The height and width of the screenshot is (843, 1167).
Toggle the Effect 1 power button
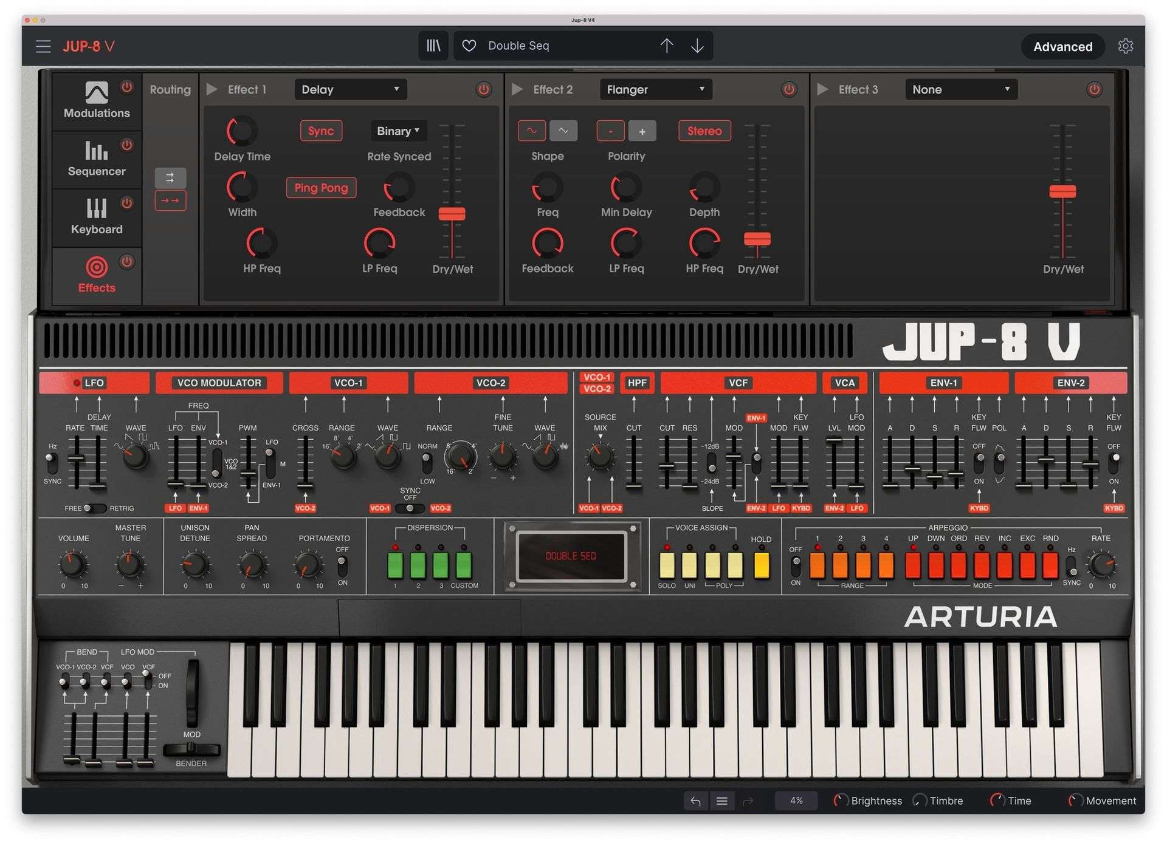(483, 89)
